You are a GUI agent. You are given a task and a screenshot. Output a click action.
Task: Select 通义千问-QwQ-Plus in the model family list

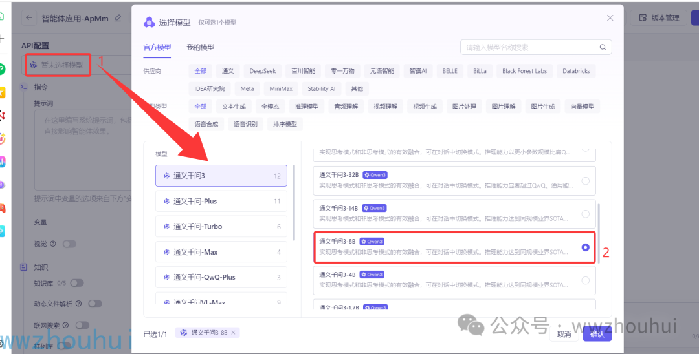pos(221,277)
